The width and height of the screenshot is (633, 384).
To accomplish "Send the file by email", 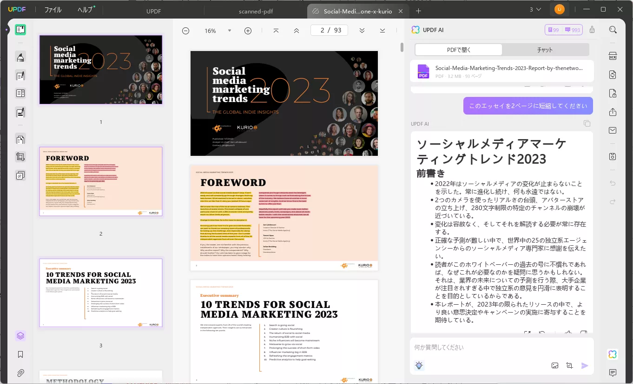I will click(x=613, y=130).
